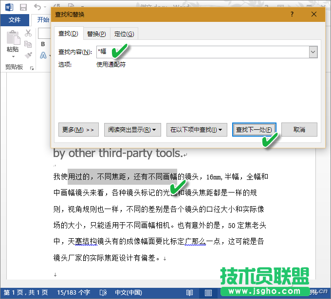Open the 阅读突出显示 dropdown button

click(132, 130)
